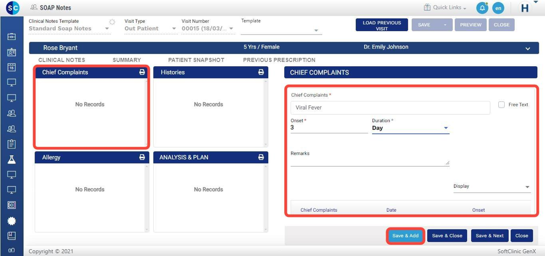
Task: Click the print icon on Chief Complaints panel
Action: [x=142, y=72]
